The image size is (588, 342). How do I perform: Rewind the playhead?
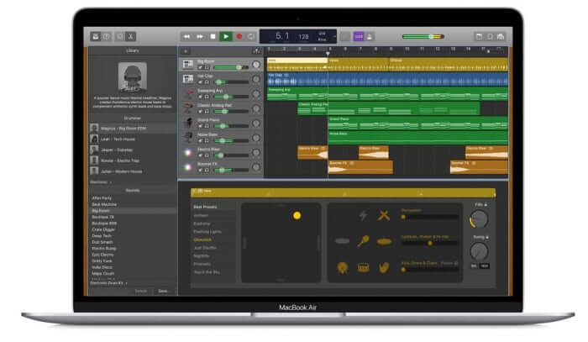[186, 36]
